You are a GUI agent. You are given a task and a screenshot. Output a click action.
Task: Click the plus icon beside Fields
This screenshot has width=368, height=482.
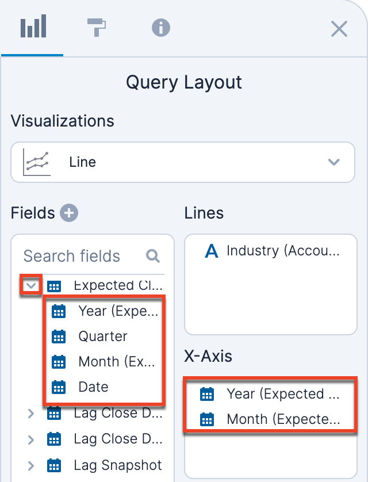point(69,213)
